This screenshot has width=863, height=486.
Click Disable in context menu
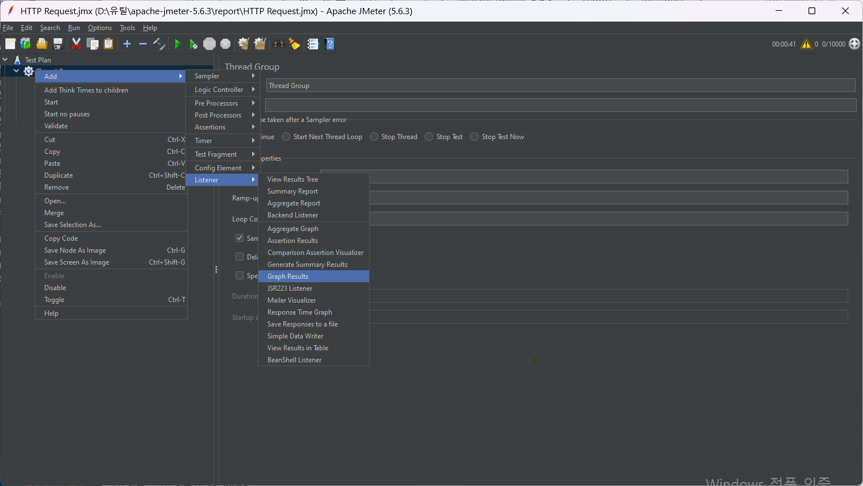pos(111,288)
